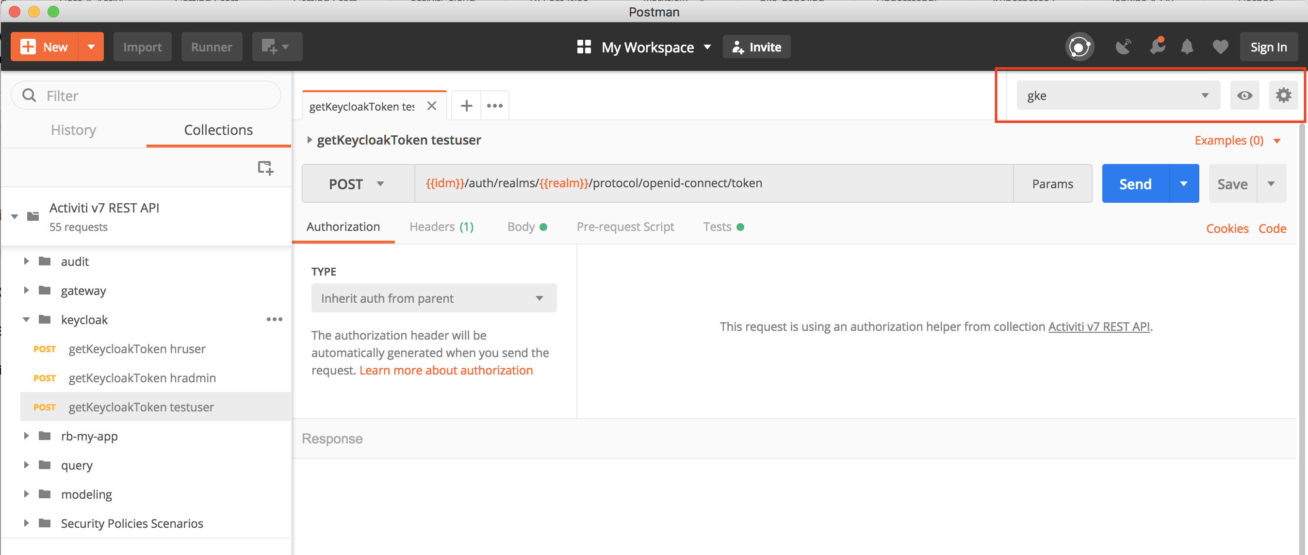Open the gke environment dropdown
Viewport: 1308px width, 555px height.
[x=1118, y=96]
